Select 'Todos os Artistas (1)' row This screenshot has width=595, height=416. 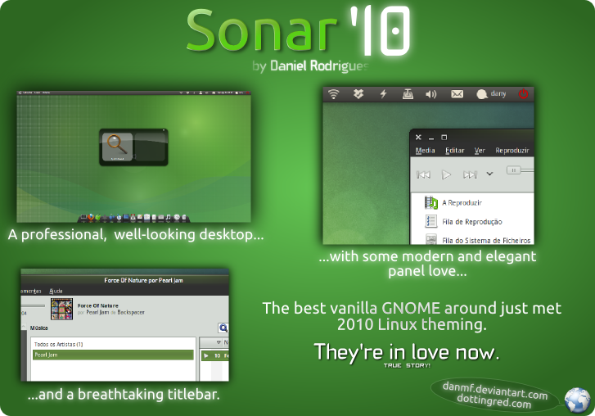pos(112,344)
